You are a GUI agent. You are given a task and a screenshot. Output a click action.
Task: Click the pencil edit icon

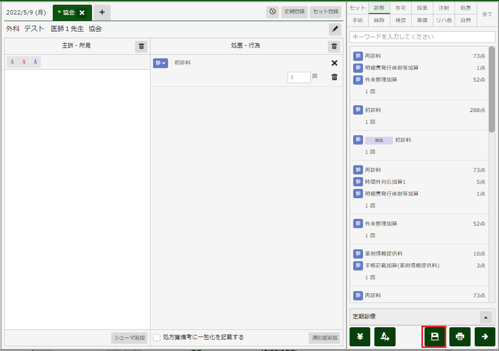tap(335, 29)
